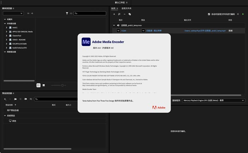Click the preset browser horizontal scrollbar
This screenshot has width=248, height=153.
pyautogui.click(x=38, y=149)
